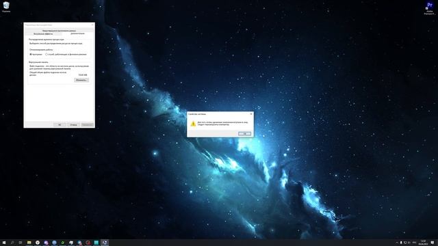438x246 pixels.
Task: Open the notification center icon
Action: (x=433, y=243)
